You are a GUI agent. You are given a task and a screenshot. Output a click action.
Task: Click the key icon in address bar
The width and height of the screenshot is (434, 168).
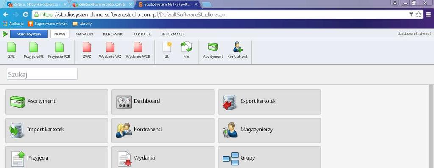[411, 15]
